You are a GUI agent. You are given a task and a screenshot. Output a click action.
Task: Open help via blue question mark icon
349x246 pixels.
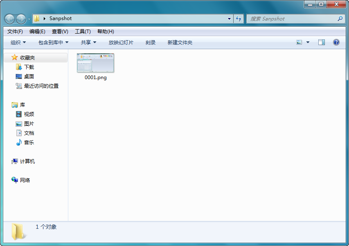[x=336, y=42]
